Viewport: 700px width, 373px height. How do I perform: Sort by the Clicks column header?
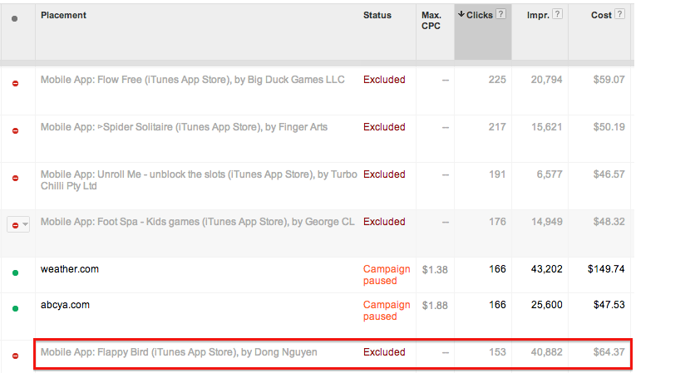pos(476,15)
